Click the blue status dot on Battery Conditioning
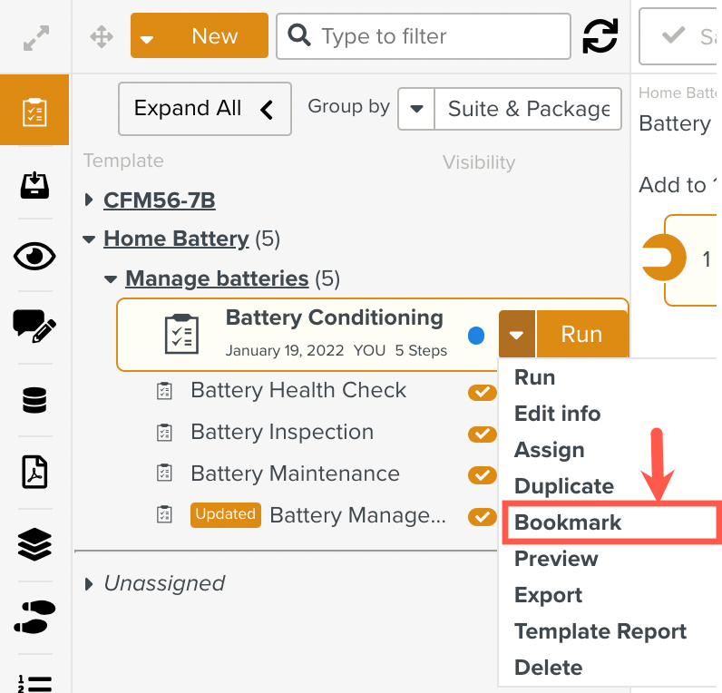The width and height of the screenshot is (722, 693). point(476,336)
